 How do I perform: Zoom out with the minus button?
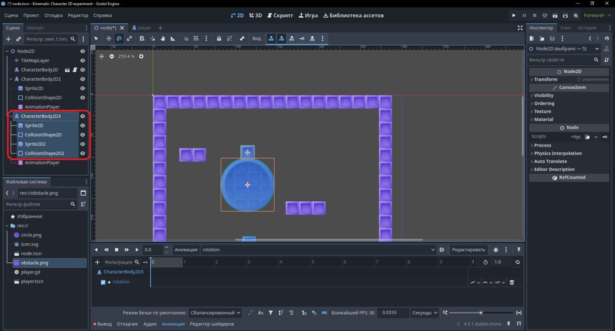112,56
